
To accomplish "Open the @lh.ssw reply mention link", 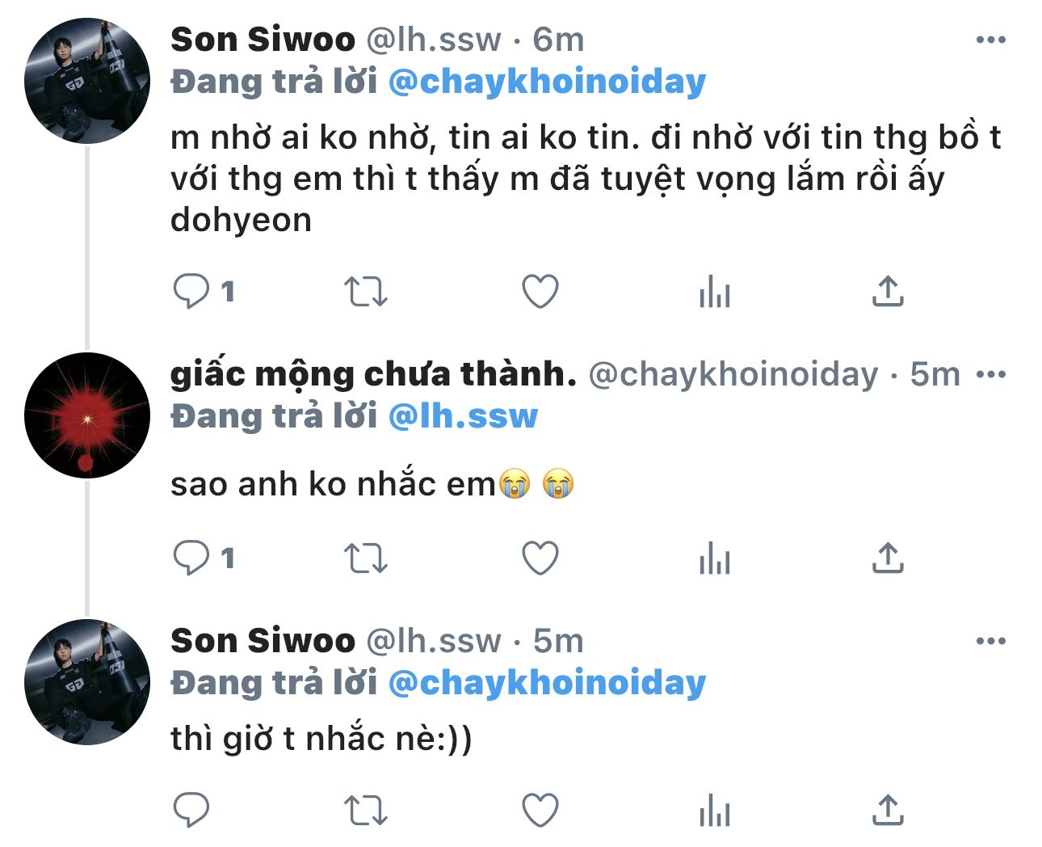I will (463, 416).
